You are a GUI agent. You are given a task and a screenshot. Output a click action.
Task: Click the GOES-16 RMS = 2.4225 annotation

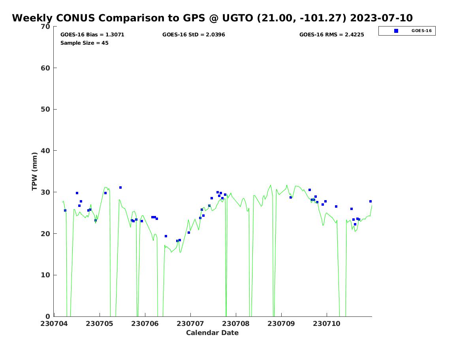coord(331,35)
